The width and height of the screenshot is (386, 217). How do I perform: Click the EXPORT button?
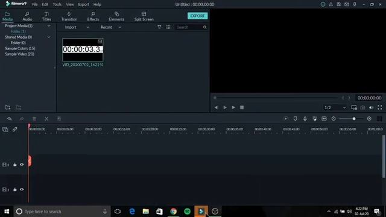(197, 16)
